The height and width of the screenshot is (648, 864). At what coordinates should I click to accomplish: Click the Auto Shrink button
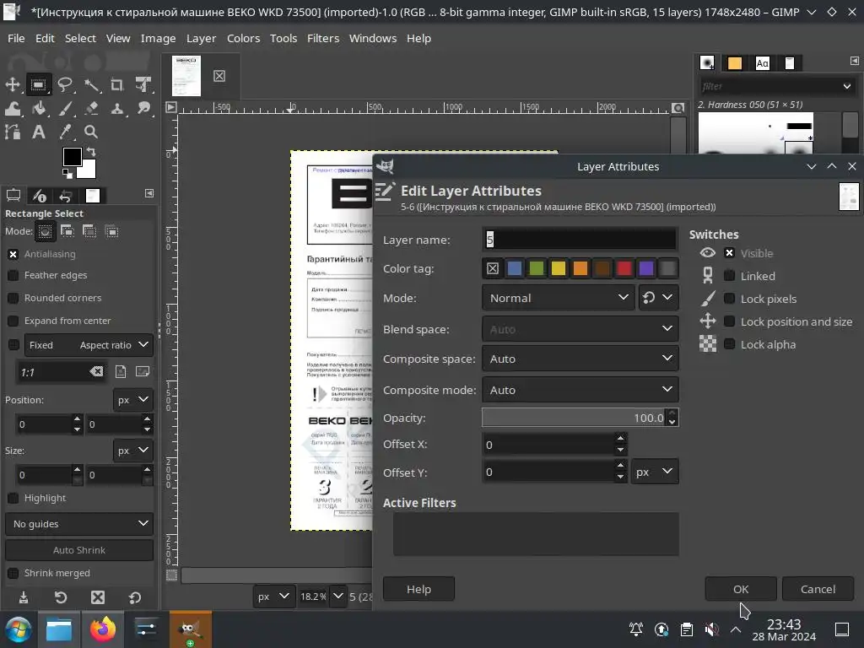point(79,550)
